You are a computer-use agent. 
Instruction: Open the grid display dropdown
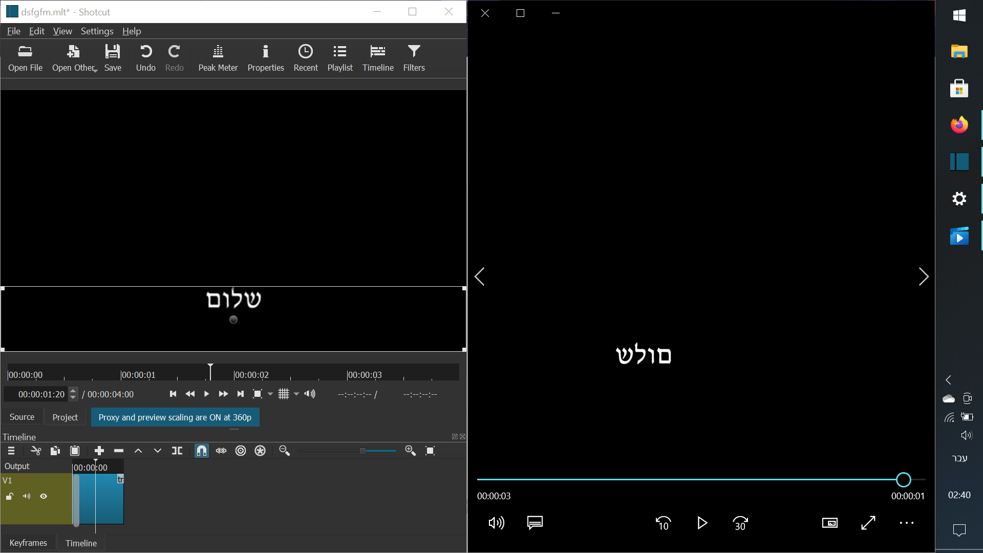[296, 394]
